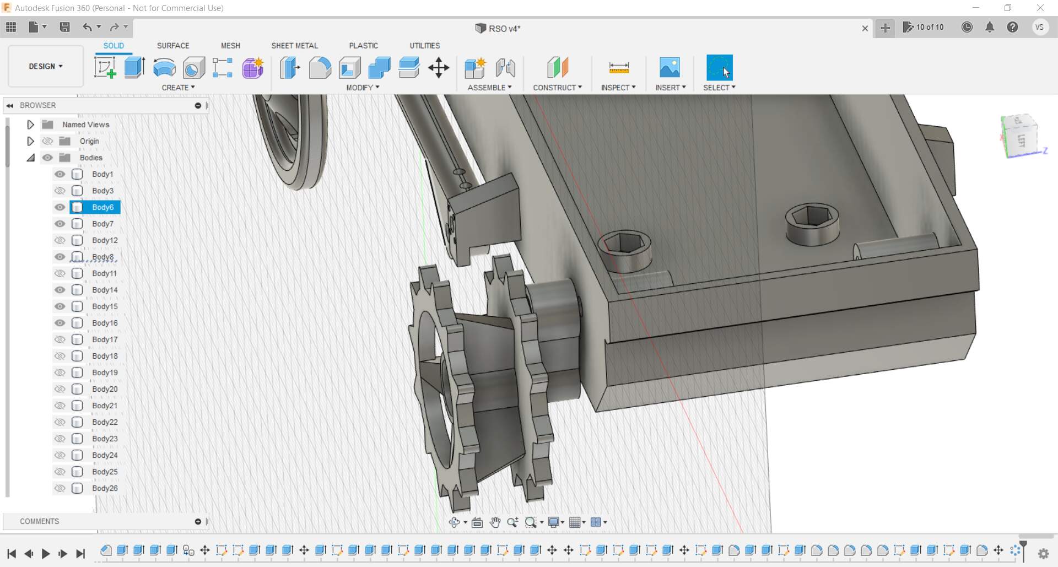The width and height of the screenshot is (1058, 567).
Task: Show Body12 via its eye icon
Action: coord(60,240)
